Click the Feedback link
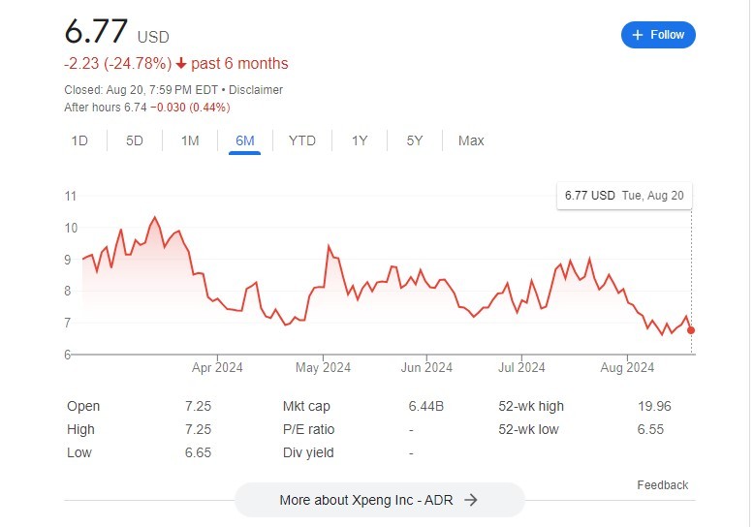The height and width of the screenshot is (527, 754). [663, 484]
